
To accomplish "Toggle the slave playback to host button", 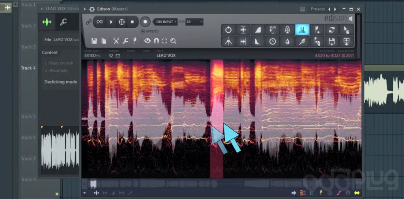I will point(122,22).
